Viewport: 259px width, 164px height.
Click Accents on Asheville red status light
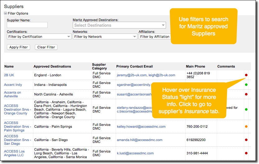point(246,94)
